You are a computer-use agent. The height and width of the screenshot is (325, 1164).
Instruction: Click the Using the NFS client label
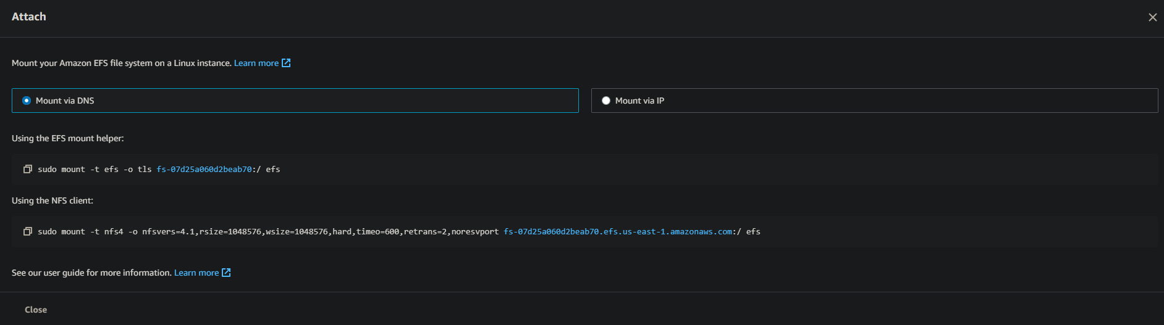[53, 200]
